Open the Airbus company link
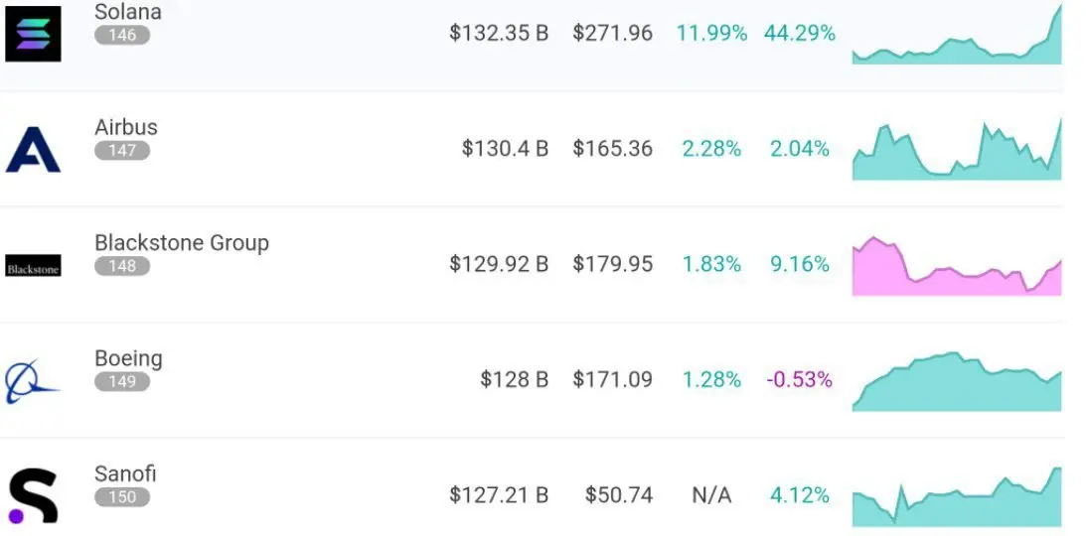This screenshot has width=1086, height=536. click(126, 127)
